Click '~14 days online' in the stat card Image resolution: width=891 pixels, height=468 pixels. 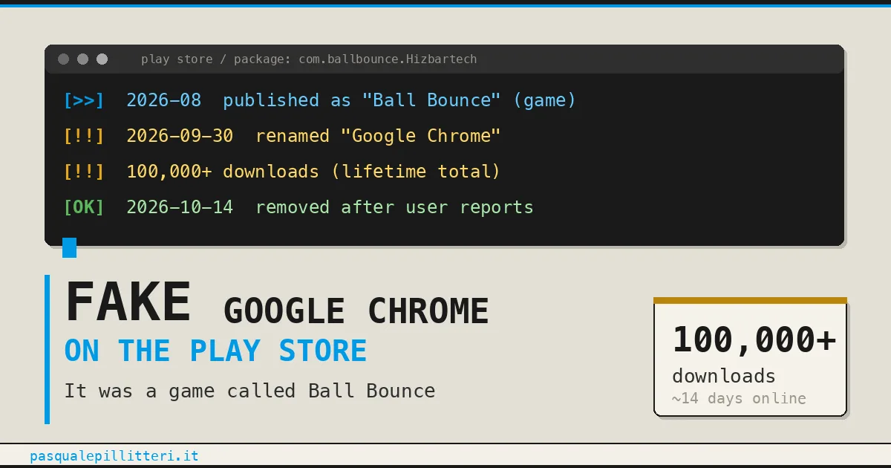pyautogui.click(x=739, y=398)
